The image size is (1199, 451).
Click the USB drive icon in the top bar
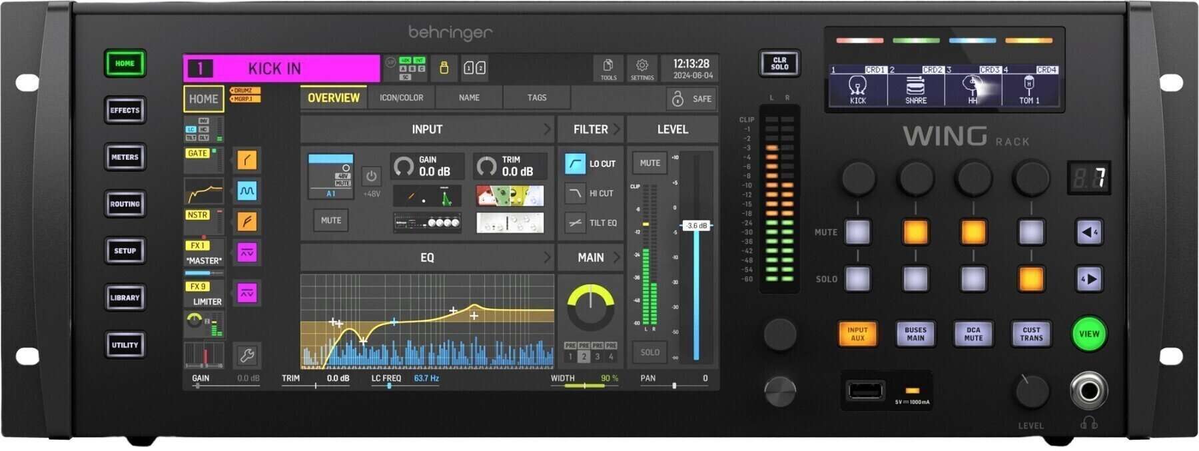[444, 68]
